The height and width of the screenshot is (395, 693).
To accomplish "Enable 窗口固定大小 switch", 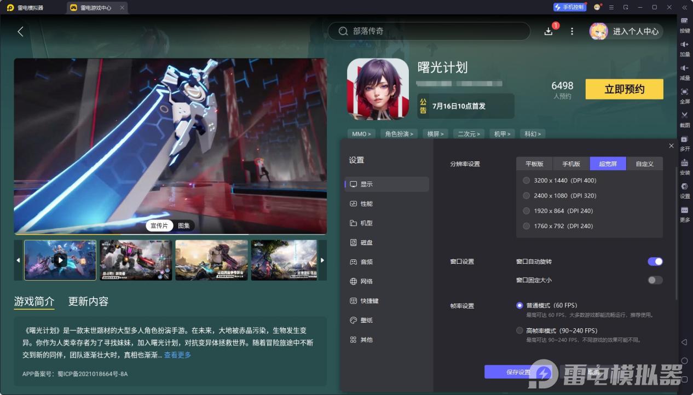I will point(655,280).
